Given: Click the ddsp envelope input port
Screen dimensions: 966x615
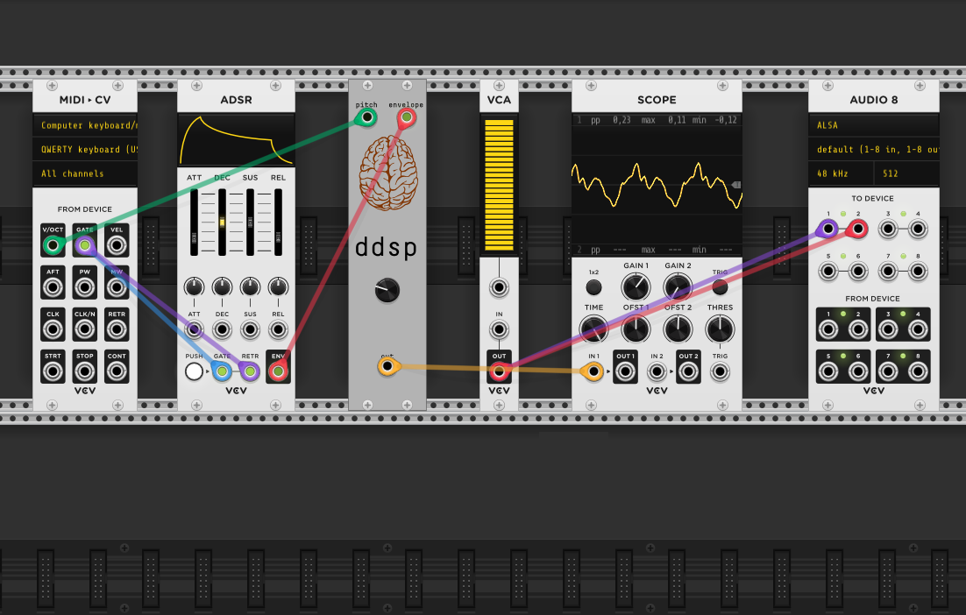Looking at the screenshot, I should pyautogui.click(x=407, y=117).
